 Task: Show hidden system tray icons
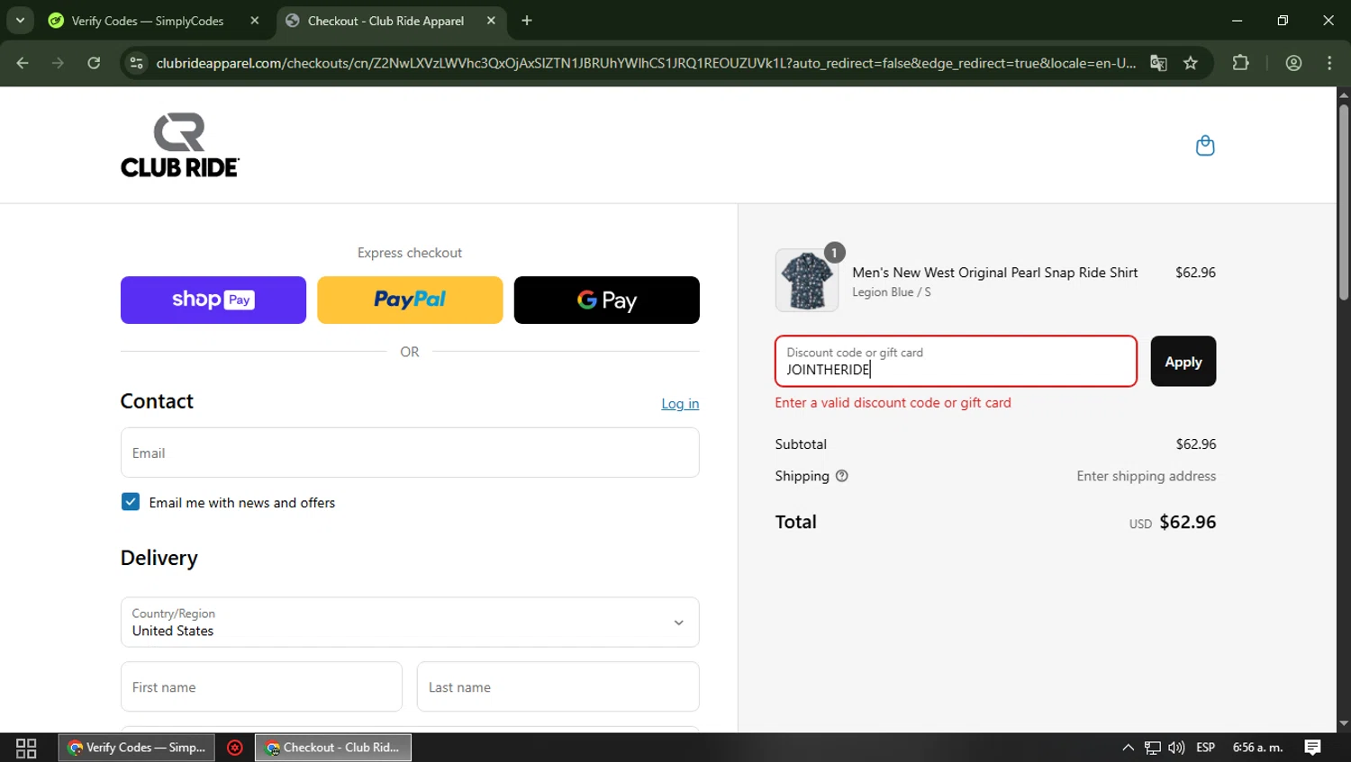[x=1128, y=748]
